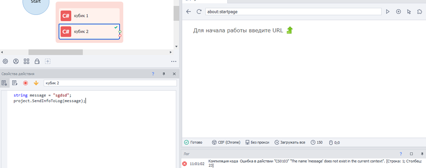Select the кубик 1 C# action block
Image resolution: width=426 pixels, height=168 pixels.
pos(90,16)
